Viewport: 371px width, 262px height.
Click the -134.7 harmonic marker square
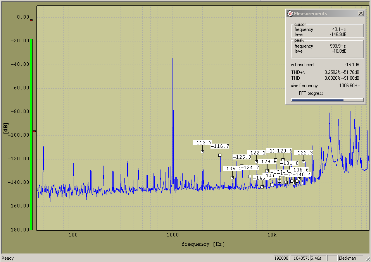click(x=250, y=176)
